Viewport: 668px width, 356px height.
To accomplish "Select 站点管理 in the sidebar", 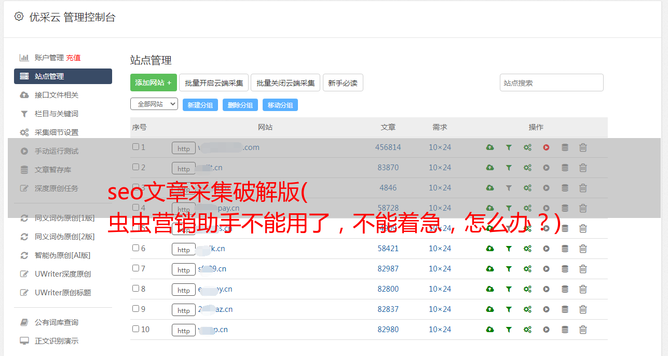I will (63, 76).
